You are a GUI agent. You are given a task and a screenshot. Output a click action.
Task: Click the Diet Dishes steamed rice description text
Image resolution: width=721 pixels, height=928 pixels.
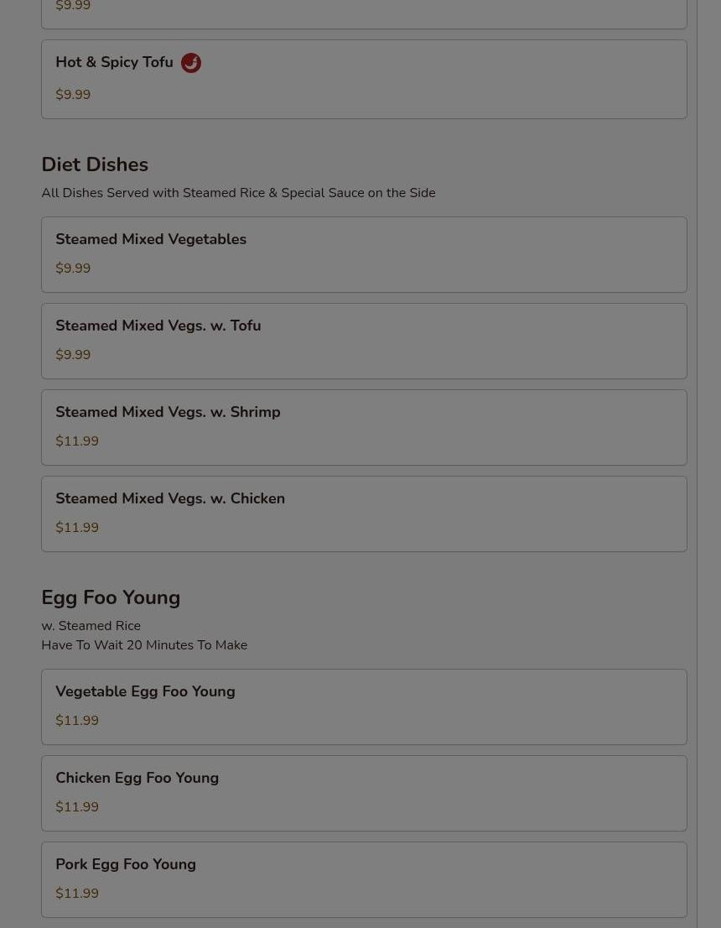click(238, 193)
